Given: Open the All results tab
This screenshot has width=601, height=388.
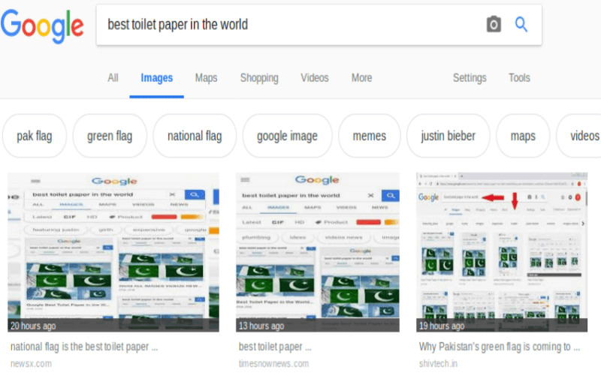Looking at the screenshot, I should [x=113, y=78].
